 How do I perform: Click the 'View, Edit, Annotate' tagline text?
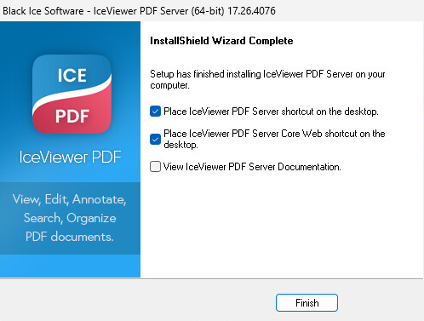pyautogui.click(x=70, y=199)
